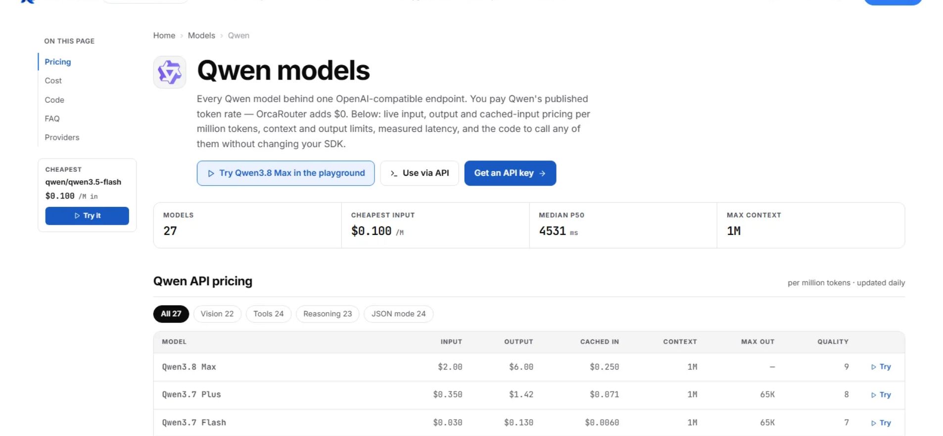Click the CACHED IN column header
The image size is (943, 436).
600,342
